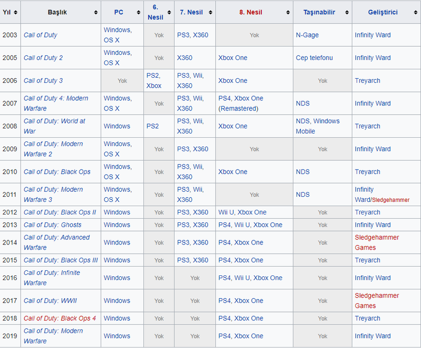Open Call of Duty title in 2003 row
Image resolution: width=421 pixels, height=348 pixels.
pyautogui.click(x=41, y=35)
